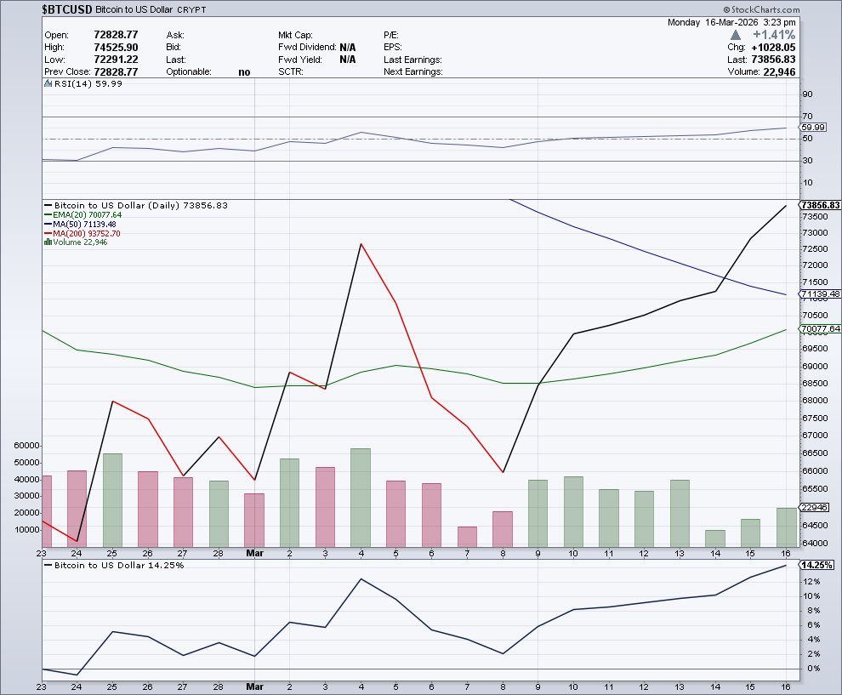Click the RSI area-chart icon beside RSI(14)
Viewport: 842px width, 695px height.
[x=48, y=83]
